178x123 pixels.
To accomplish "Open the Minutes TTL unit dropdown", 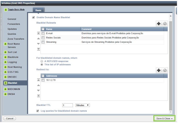I will pos(82,105).
